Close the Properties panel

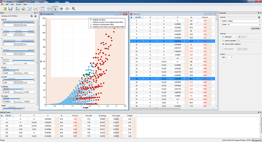(261, 13)
